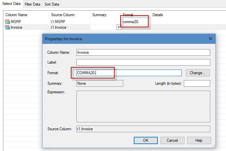The height and width of the screenshot is (151, 226).
Task: Click the MSRP column icon
Action: 8,22
